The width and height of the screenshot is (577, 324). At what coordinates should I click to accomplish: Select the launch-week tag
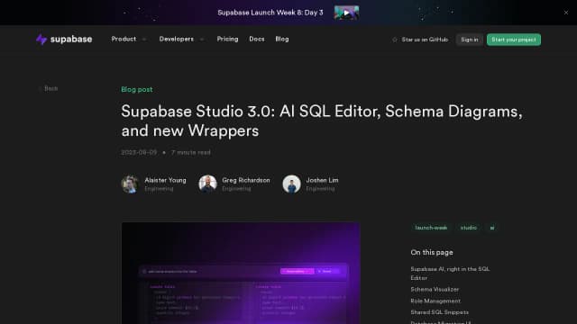tap(431, 228)
